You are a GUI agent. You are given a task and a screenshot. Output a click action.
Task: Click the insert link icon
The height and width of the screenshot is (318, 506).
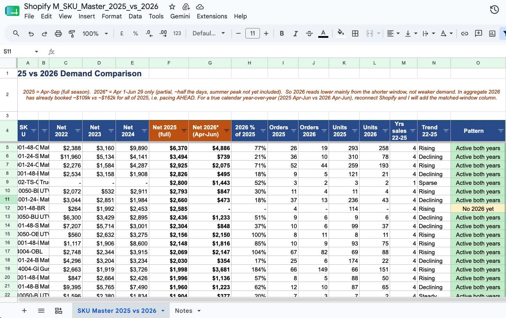coord(465,34)
